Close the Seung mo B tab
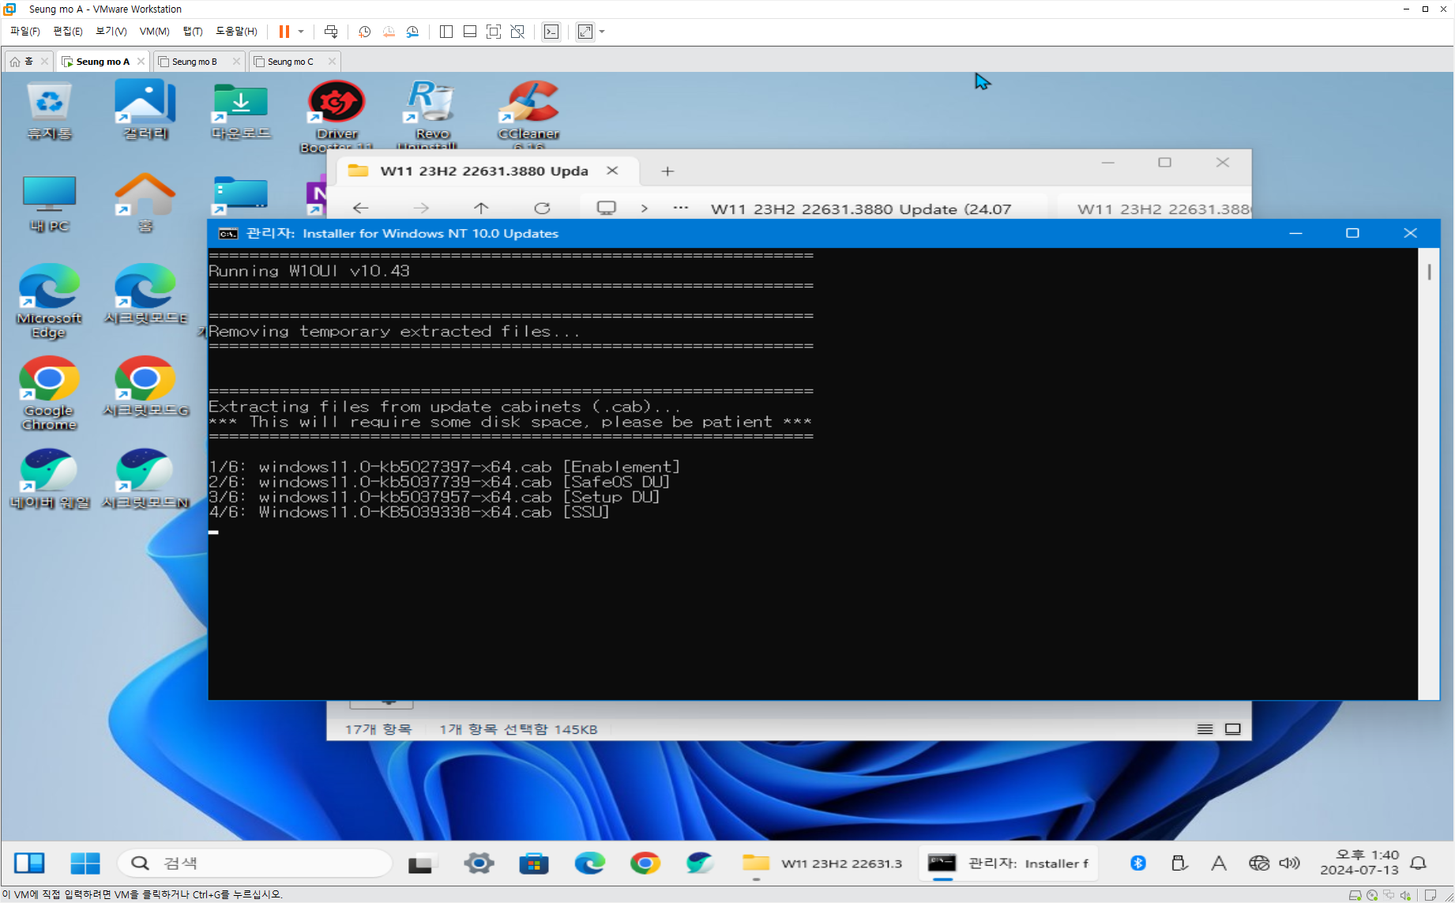The width and height of the screenshot is (1455, 903). click(236, 61)
